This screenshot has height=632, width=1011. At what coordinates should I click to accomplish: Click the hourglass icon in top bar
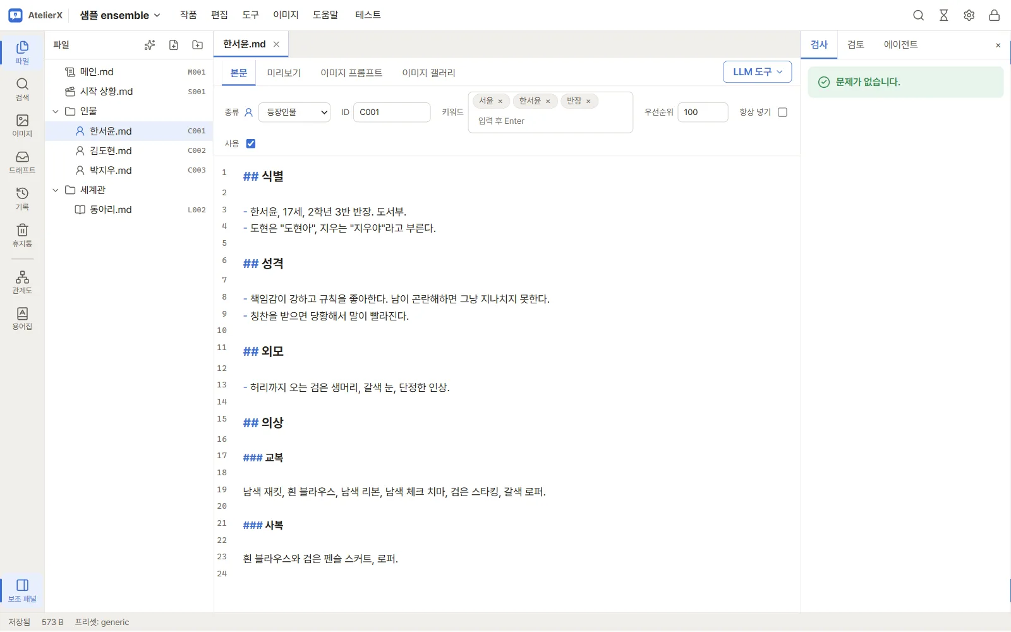(944, 15)
